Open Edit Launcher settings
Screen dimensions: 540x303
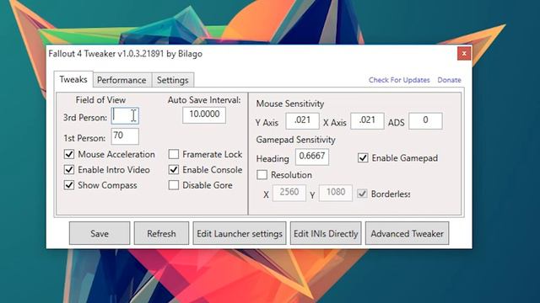tap(240, 233)
